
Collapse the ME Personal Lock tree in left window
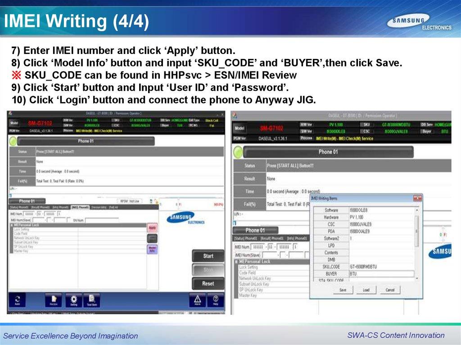click(x=12, y=225)
